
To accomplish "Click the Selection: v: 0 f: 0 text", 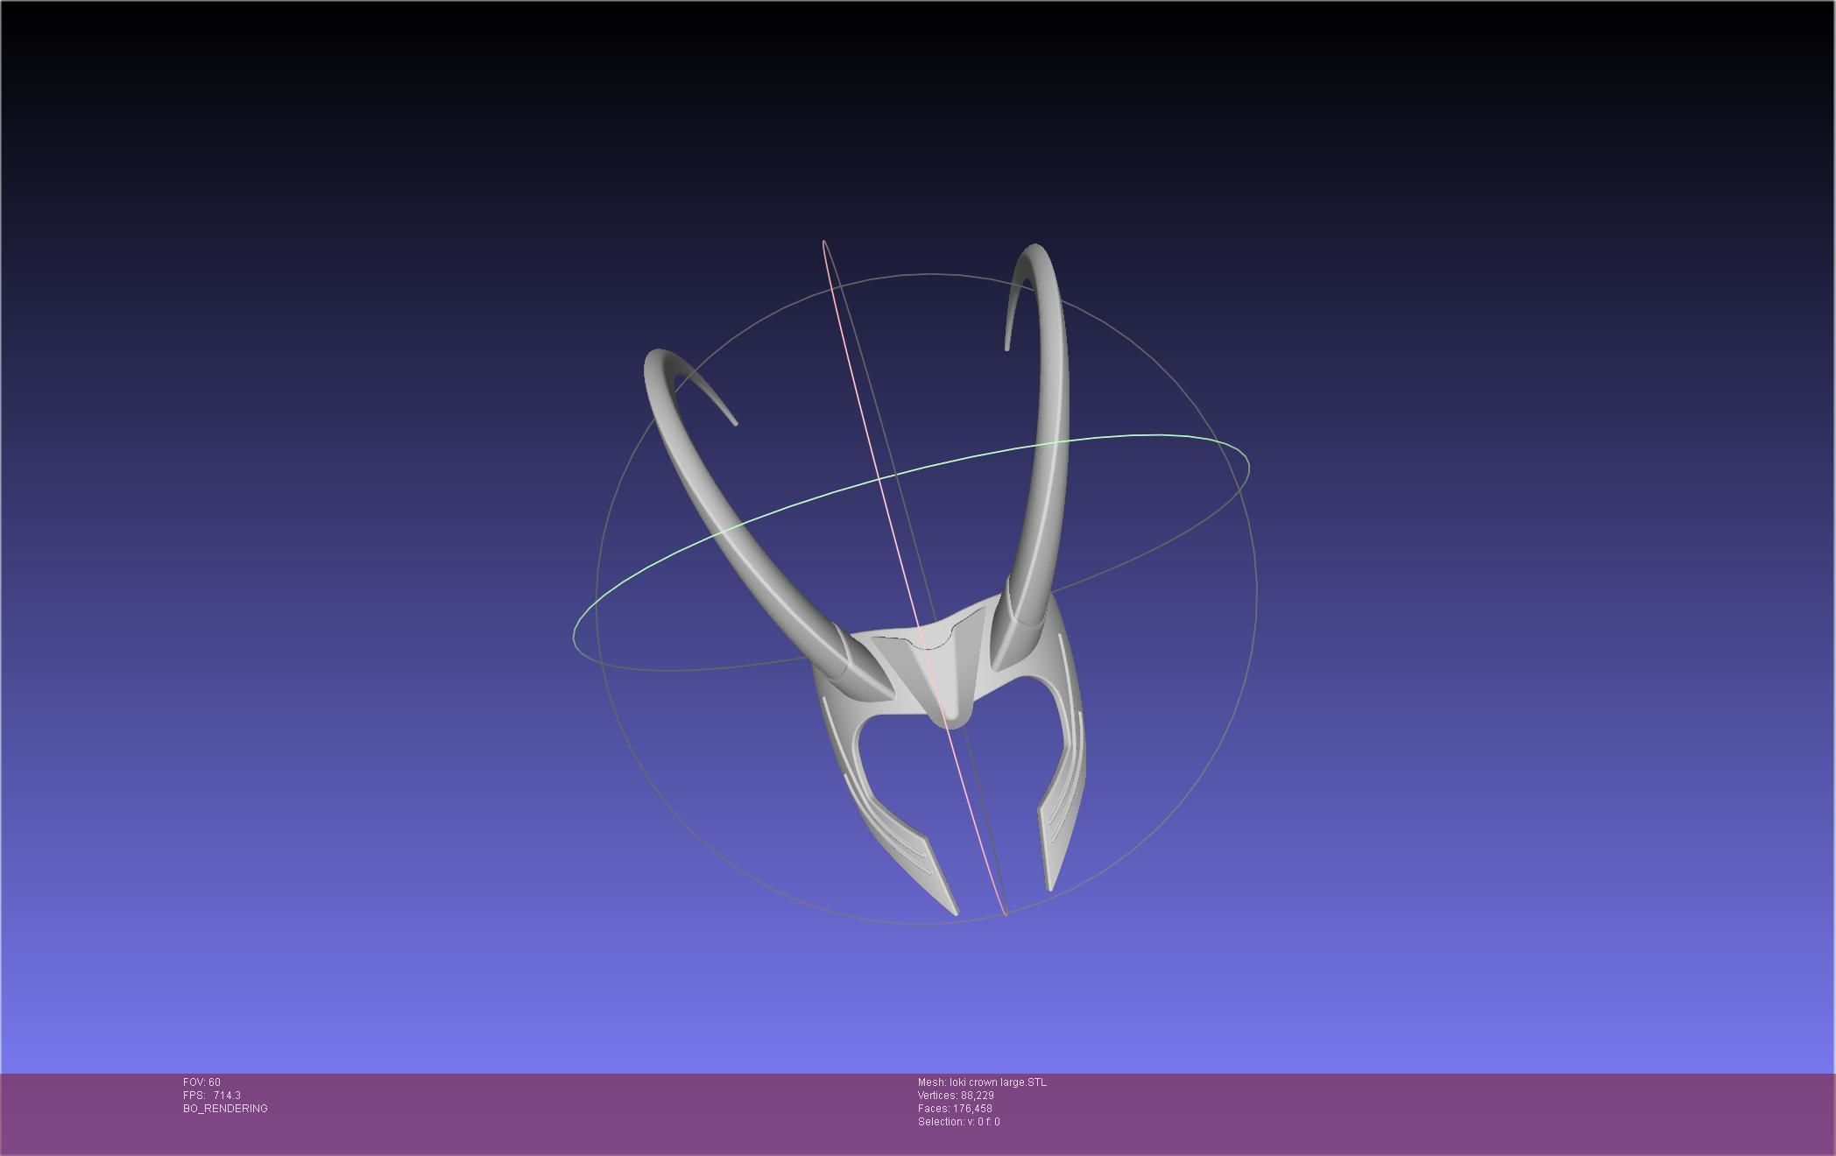I will click(958, 1122).
